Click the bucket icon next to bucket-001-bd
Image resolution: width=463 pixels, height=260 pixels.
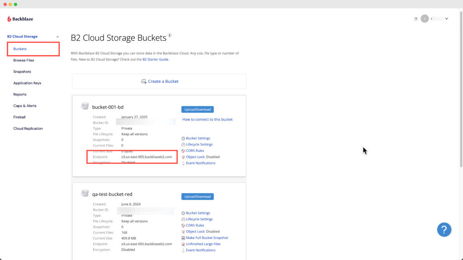coord(85,107)
